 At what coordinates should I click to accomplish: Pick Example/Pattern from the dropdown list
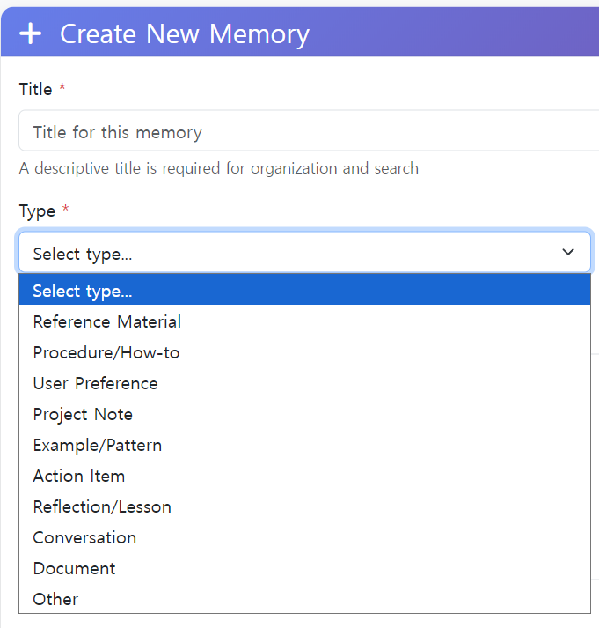pos(98,445)
